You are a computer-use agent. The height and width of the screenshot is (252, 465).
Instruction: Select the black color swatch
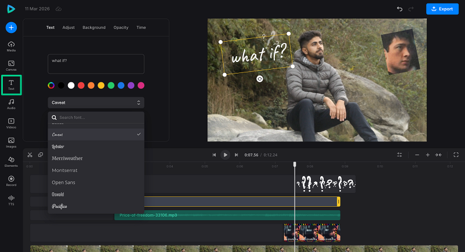tap(61, 85)
